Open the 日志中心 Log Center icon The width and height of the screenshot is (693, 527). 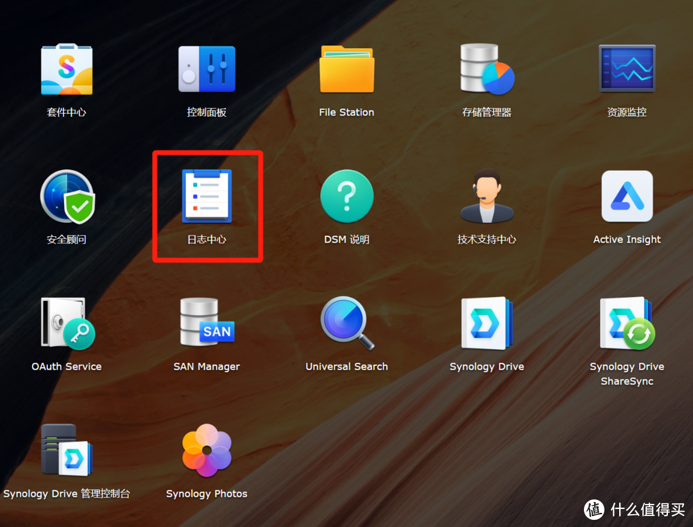click(207, 196)
